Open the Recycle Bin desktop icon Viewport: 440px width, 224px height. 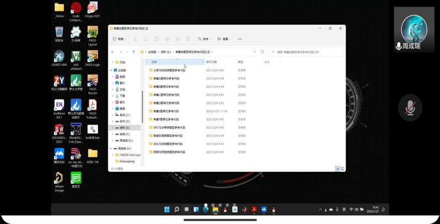click(x=59, y=34)
